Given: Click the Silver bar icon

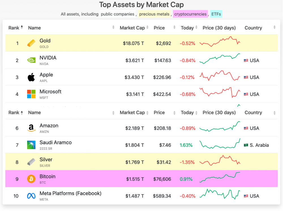Looking at the screenshot, I should [x=31, y=162].
